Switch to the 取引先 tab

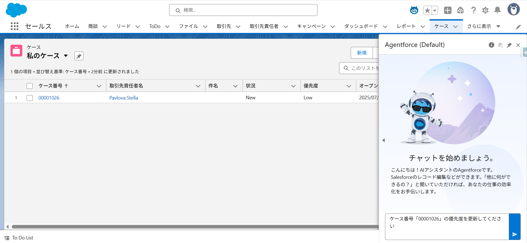224,26
